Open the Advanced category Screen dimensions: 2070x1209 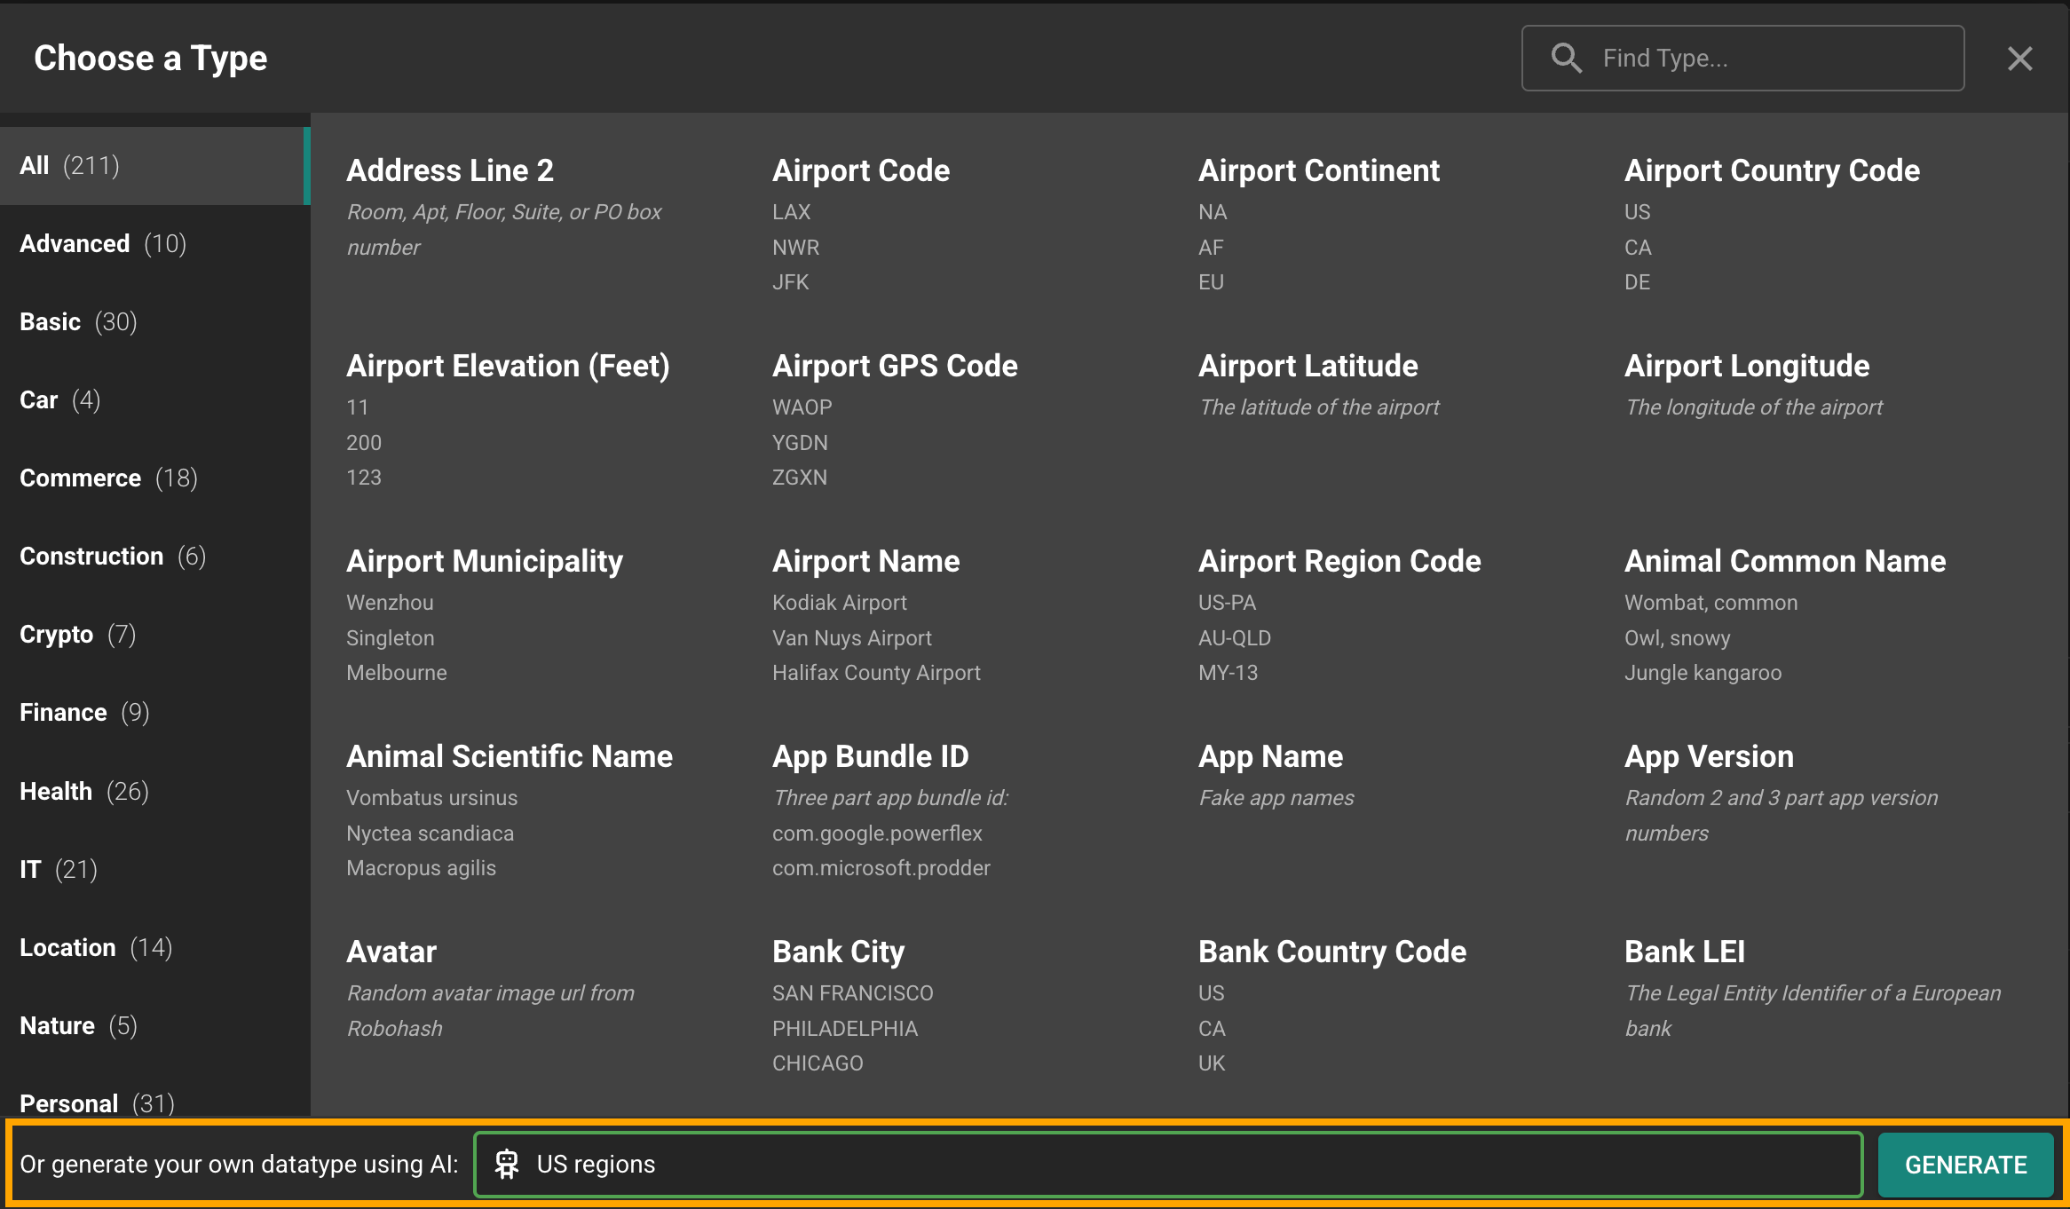coord(103,244)
